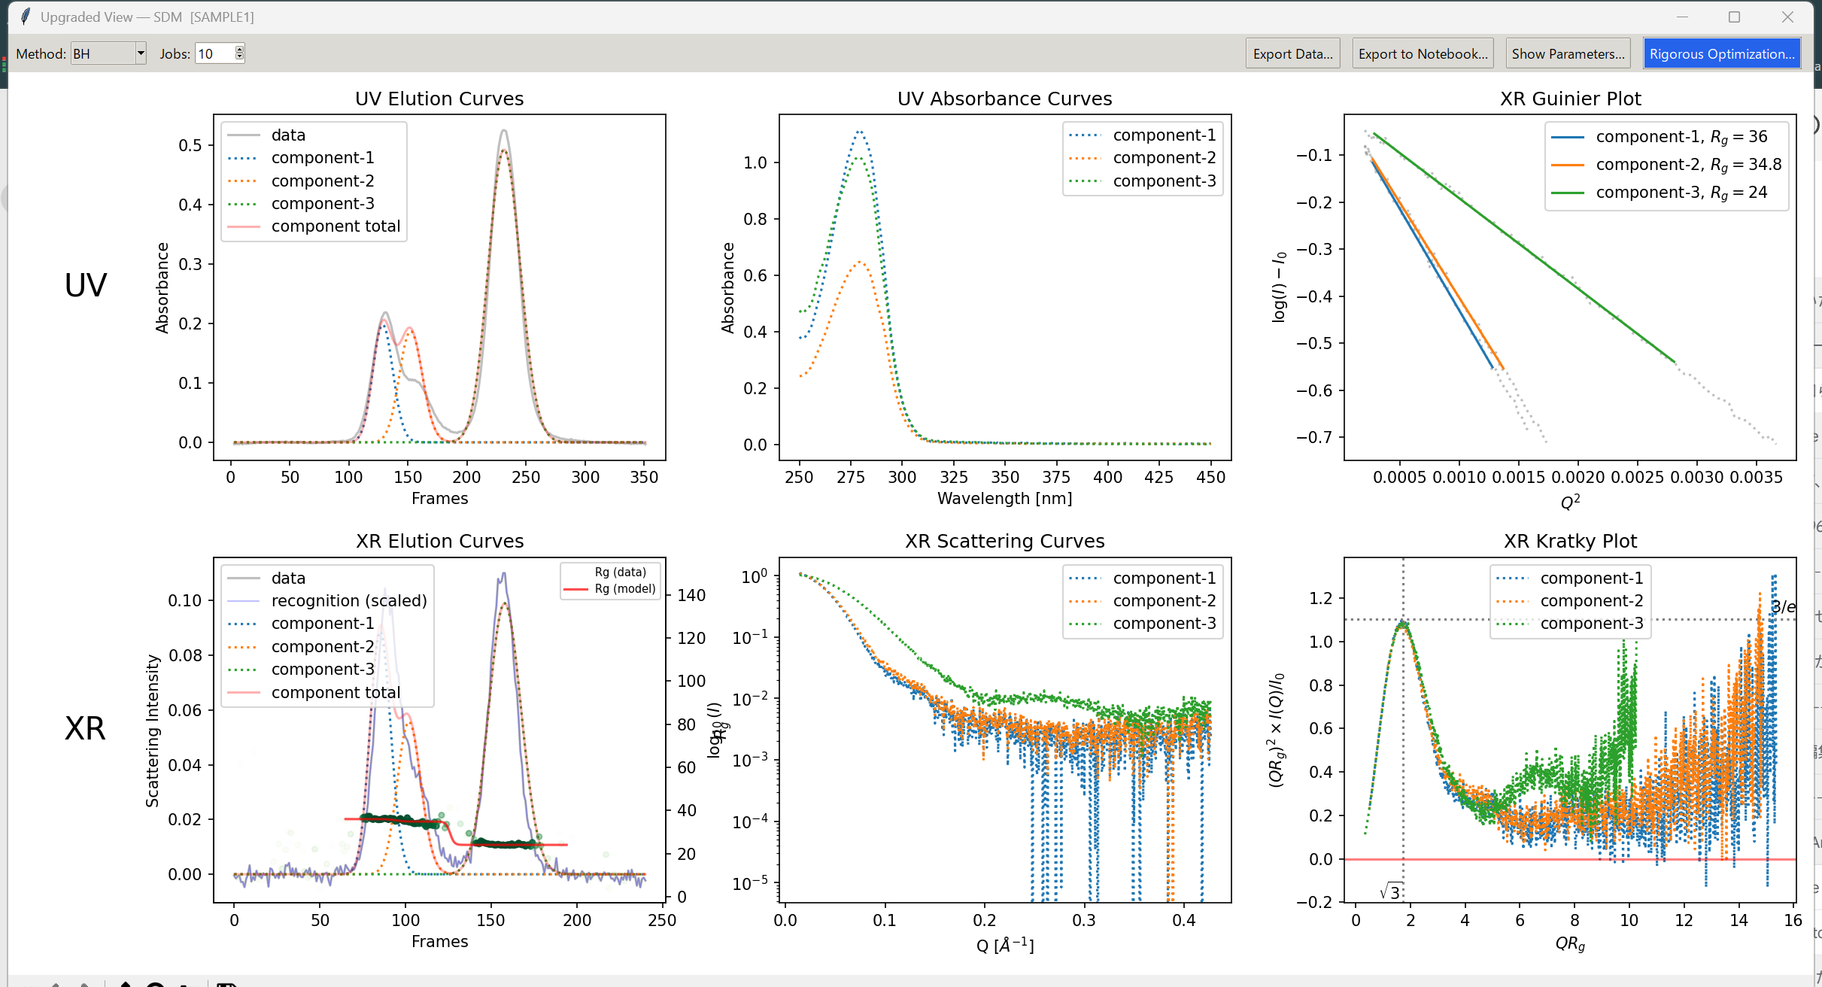Image resolution: width=1822 pixels, height=987 pixels.
Task: Click the 'QRg' x-axis label in Kratky plot
Action: [x=1570, y=943]
